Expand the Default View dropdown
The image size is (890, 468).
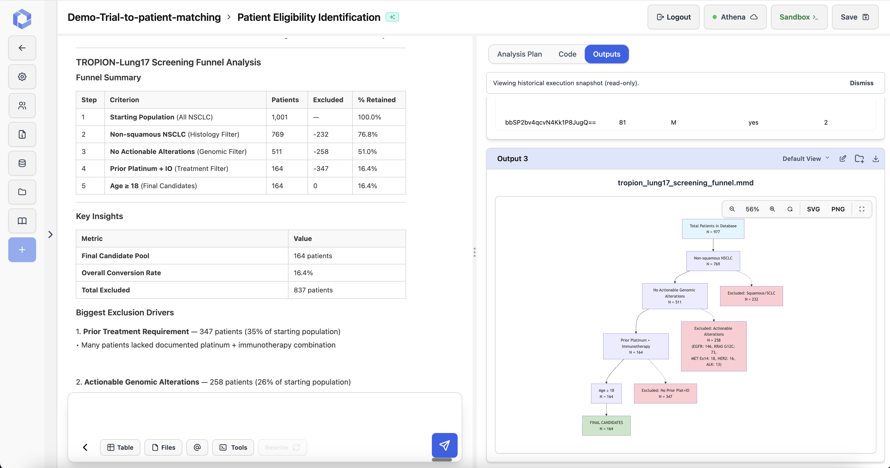pyautogui.click(x=805, y=158)
